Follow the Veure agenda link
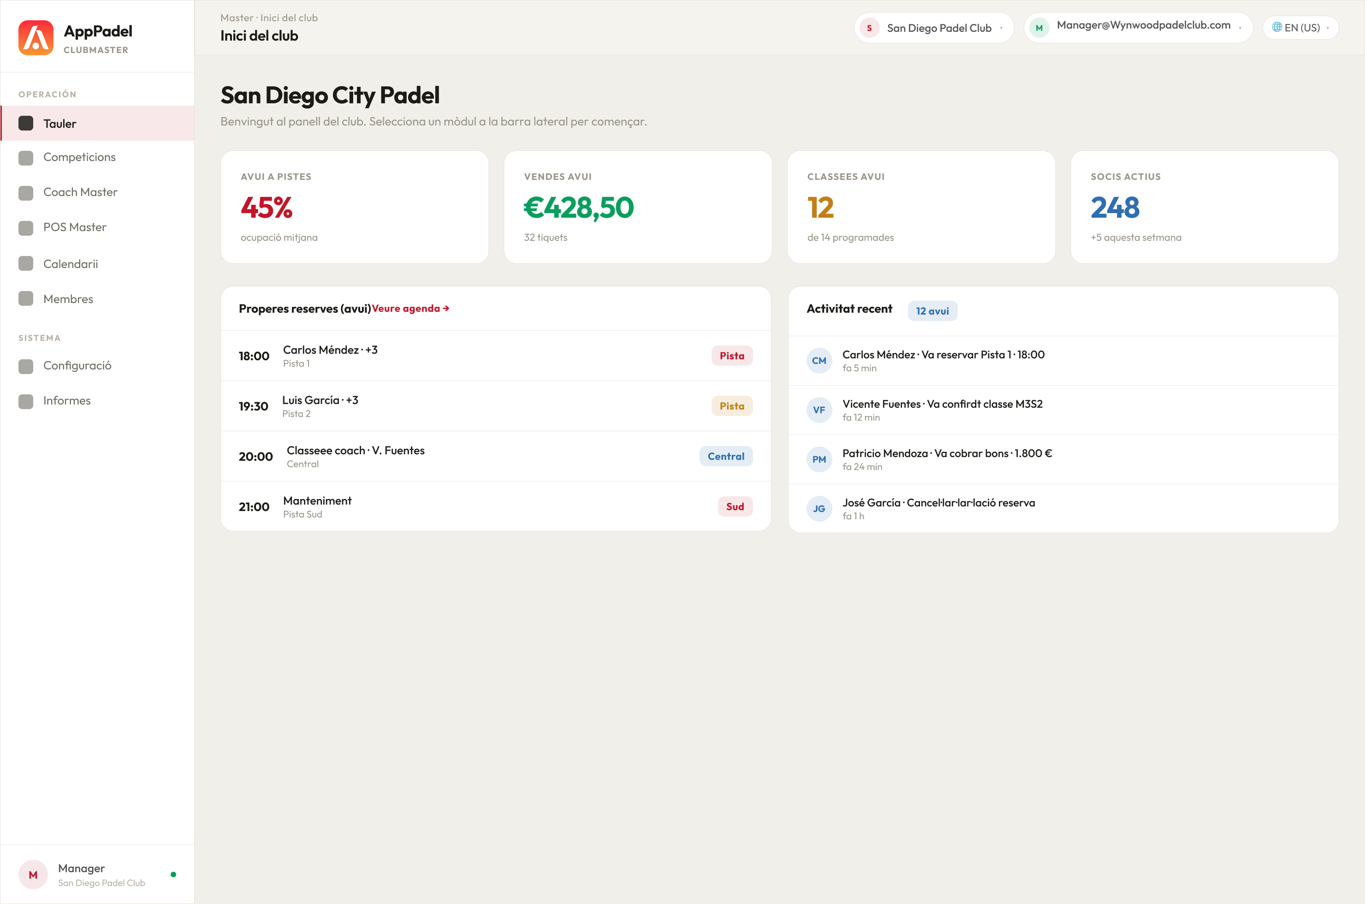Image resolution: width=1365 pixels, height=904 pixels. [410, 309]
